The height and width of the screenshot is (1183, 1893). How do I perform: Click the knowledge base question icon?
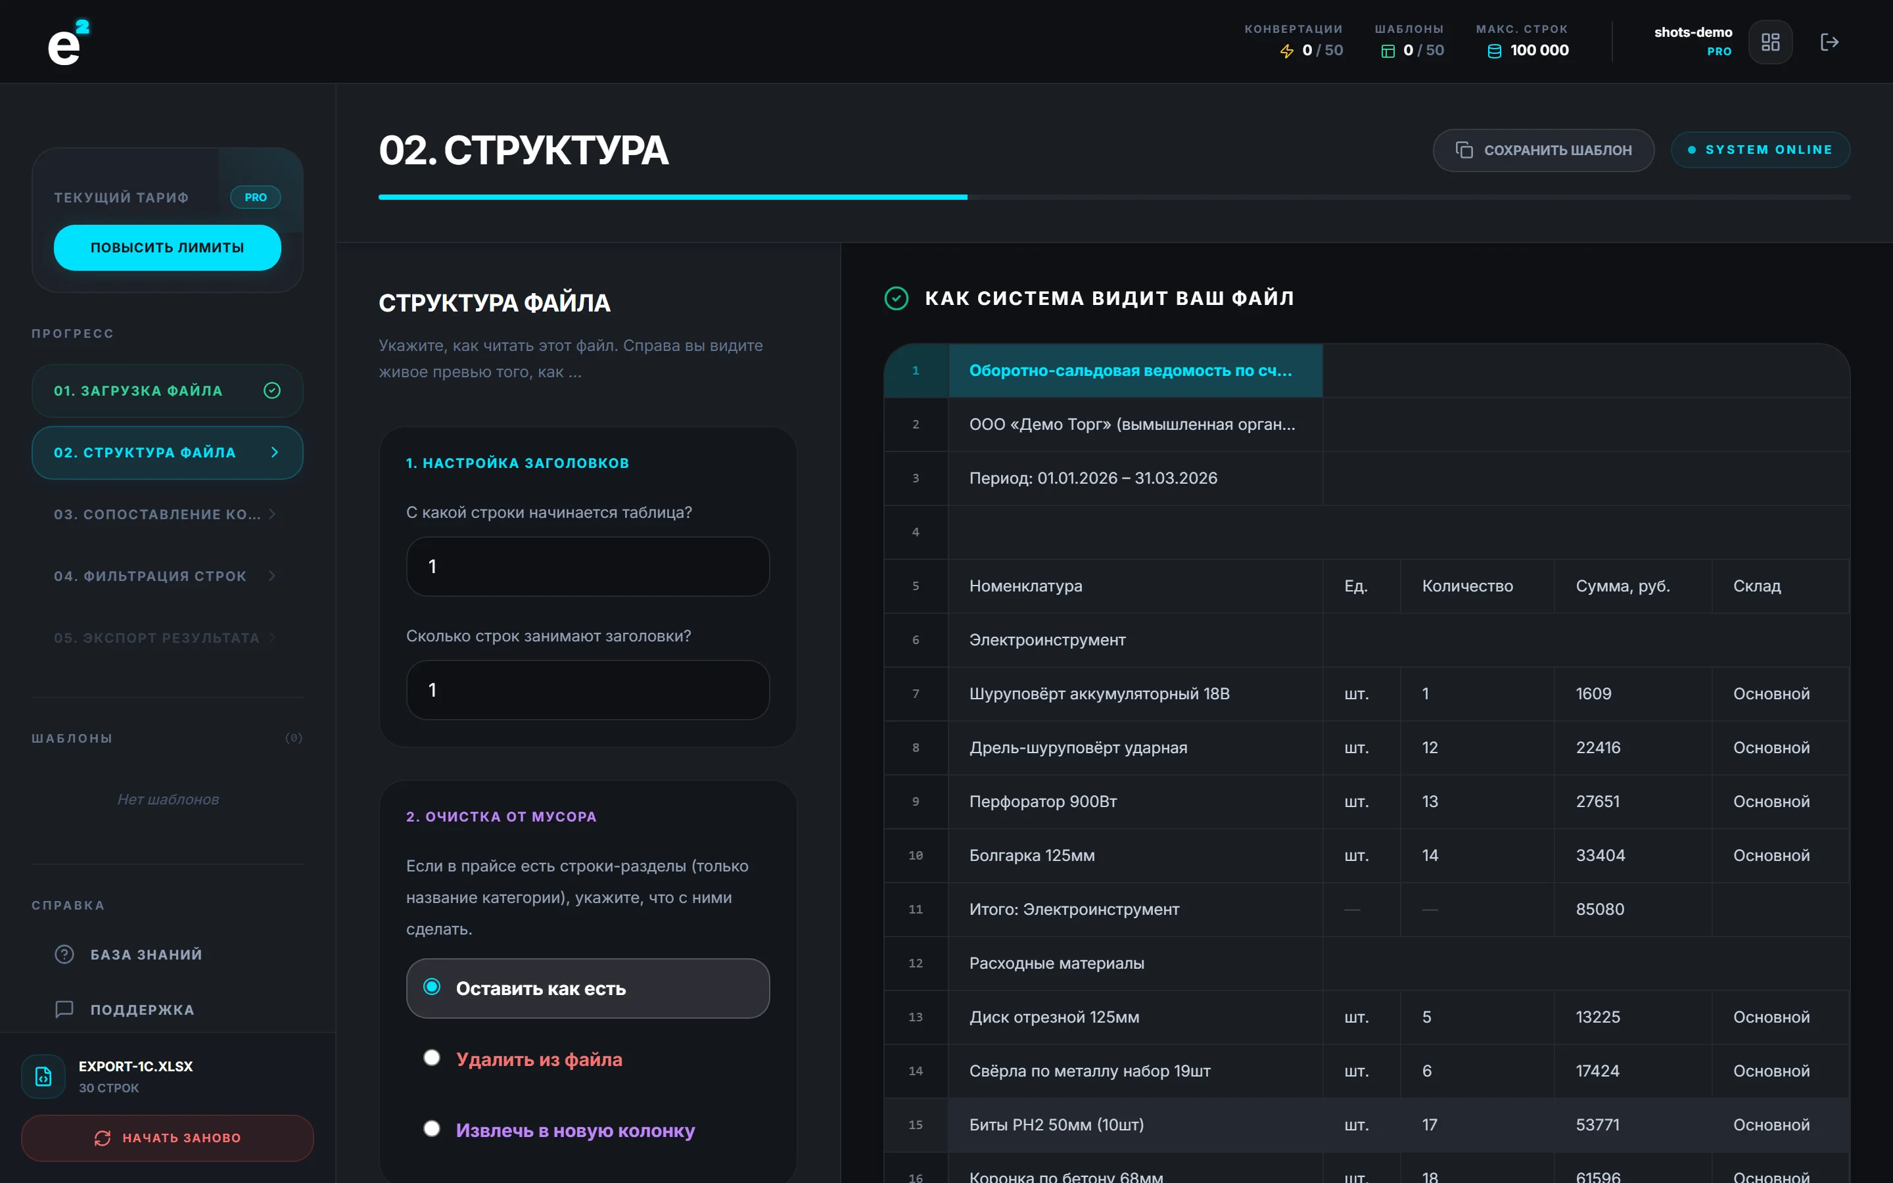(64, 954)
